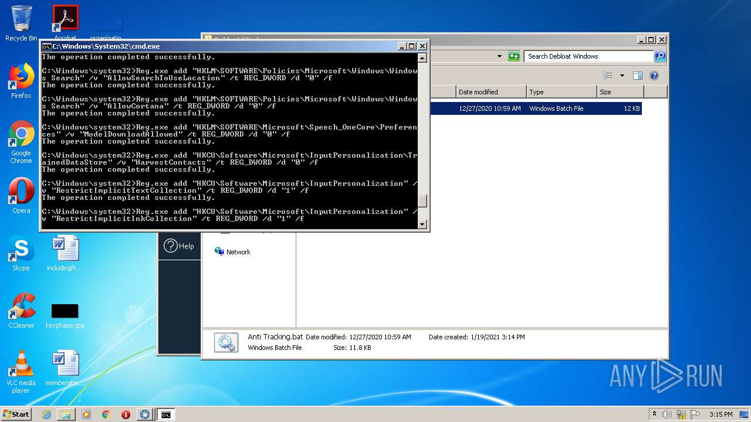Switch to the cmd.exe taskbar button

point(166,414)
